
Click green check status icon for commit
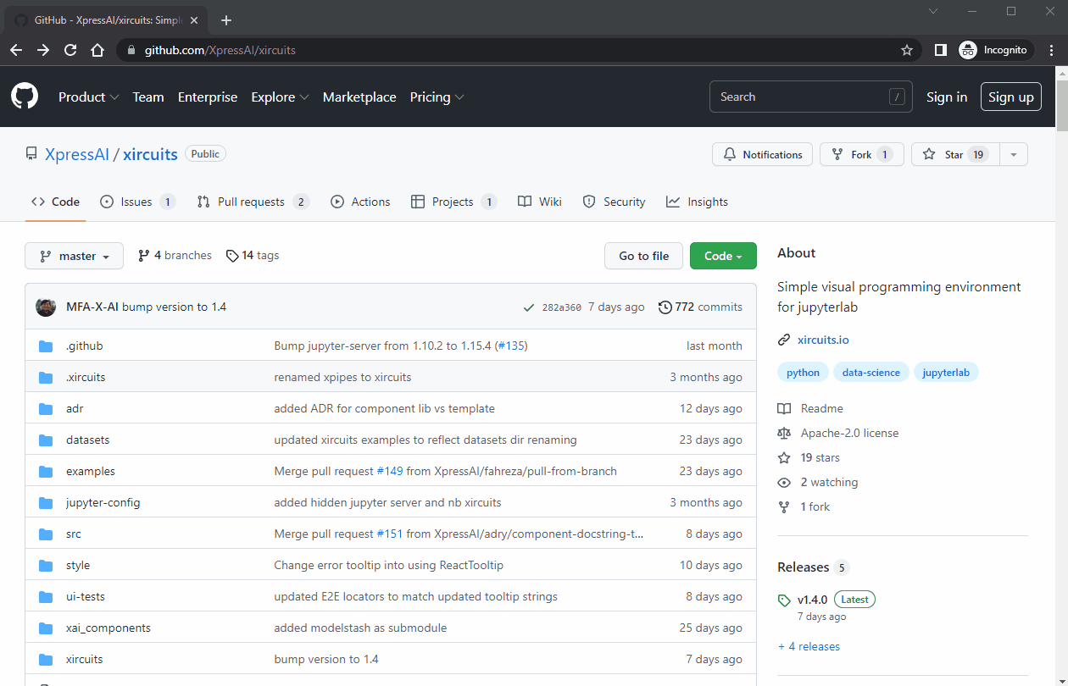[529, 307]
